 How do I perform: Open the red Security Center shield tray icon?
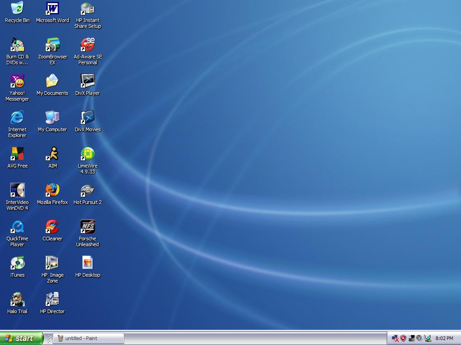(403, 339)
